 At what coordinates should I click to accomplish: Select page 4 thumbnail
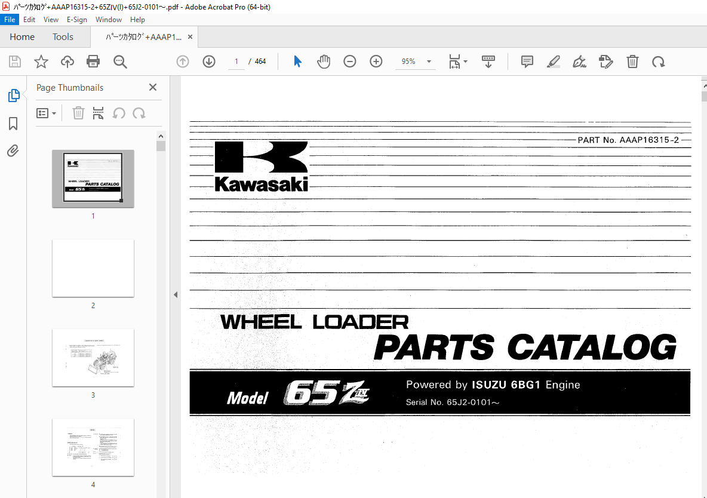[x=93, y=447]
